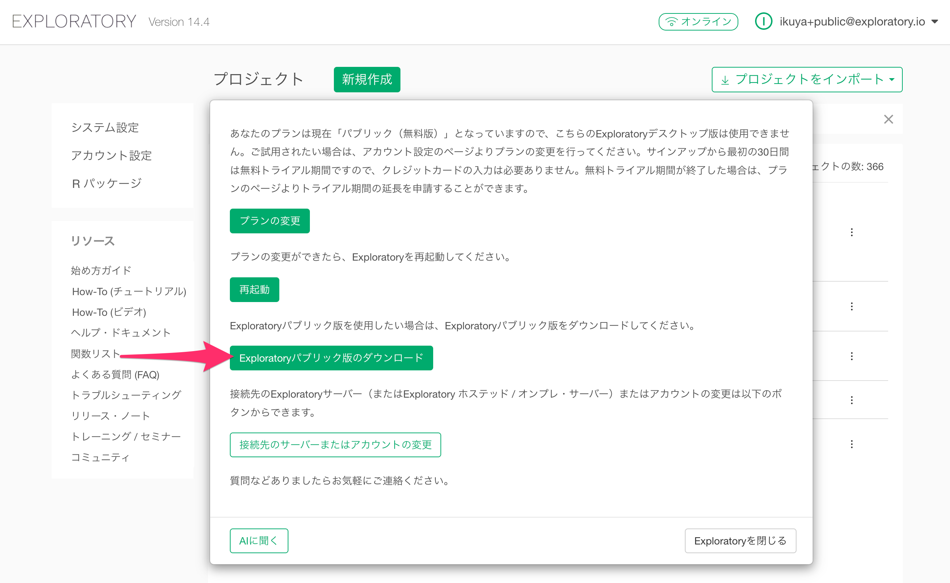This screenshot has height=583, width=950.
Task: Select R パッケージ in the sidebar
Action: point(107,183)
